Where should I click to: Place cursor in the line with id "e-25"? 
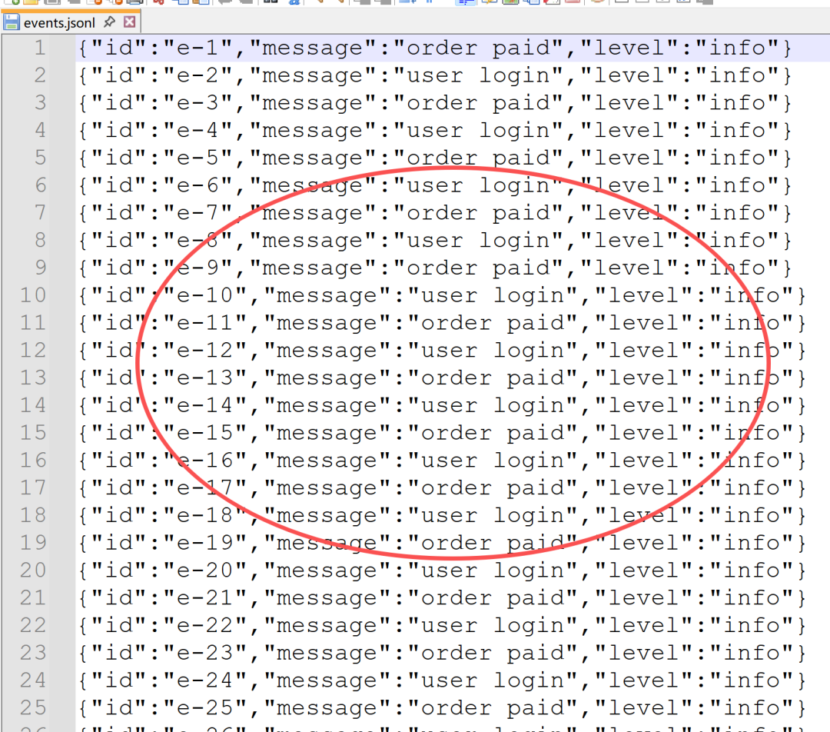[442, 709]
